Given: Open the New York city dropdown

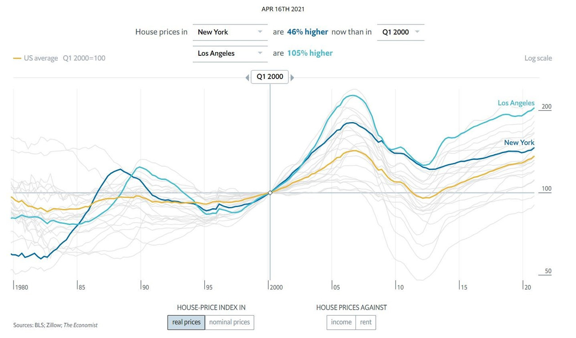Looking at the screenshot, I should [x=230, y=32].
